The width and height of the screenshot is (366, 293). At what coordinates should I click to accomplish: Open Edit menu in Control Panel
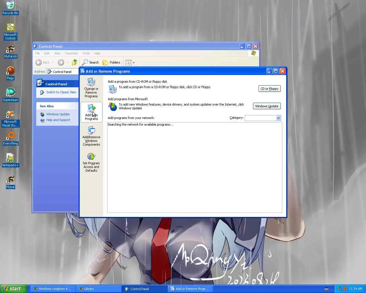coord(47,53)
